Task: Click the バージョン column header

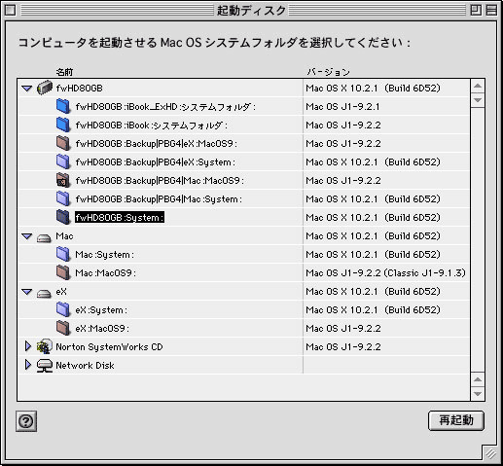Action: pos(328,72)
